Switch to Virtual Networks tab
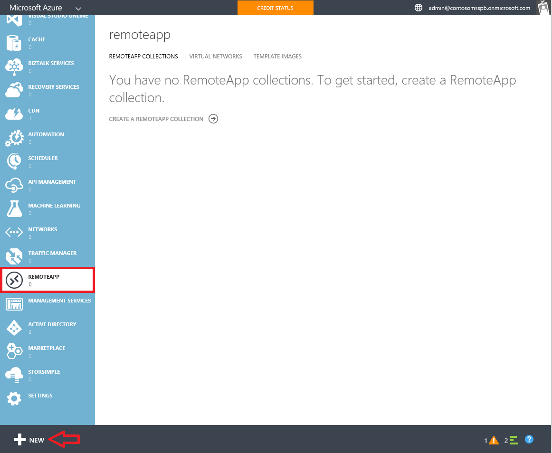Screen dimensions: 552x453 point(216,57)
